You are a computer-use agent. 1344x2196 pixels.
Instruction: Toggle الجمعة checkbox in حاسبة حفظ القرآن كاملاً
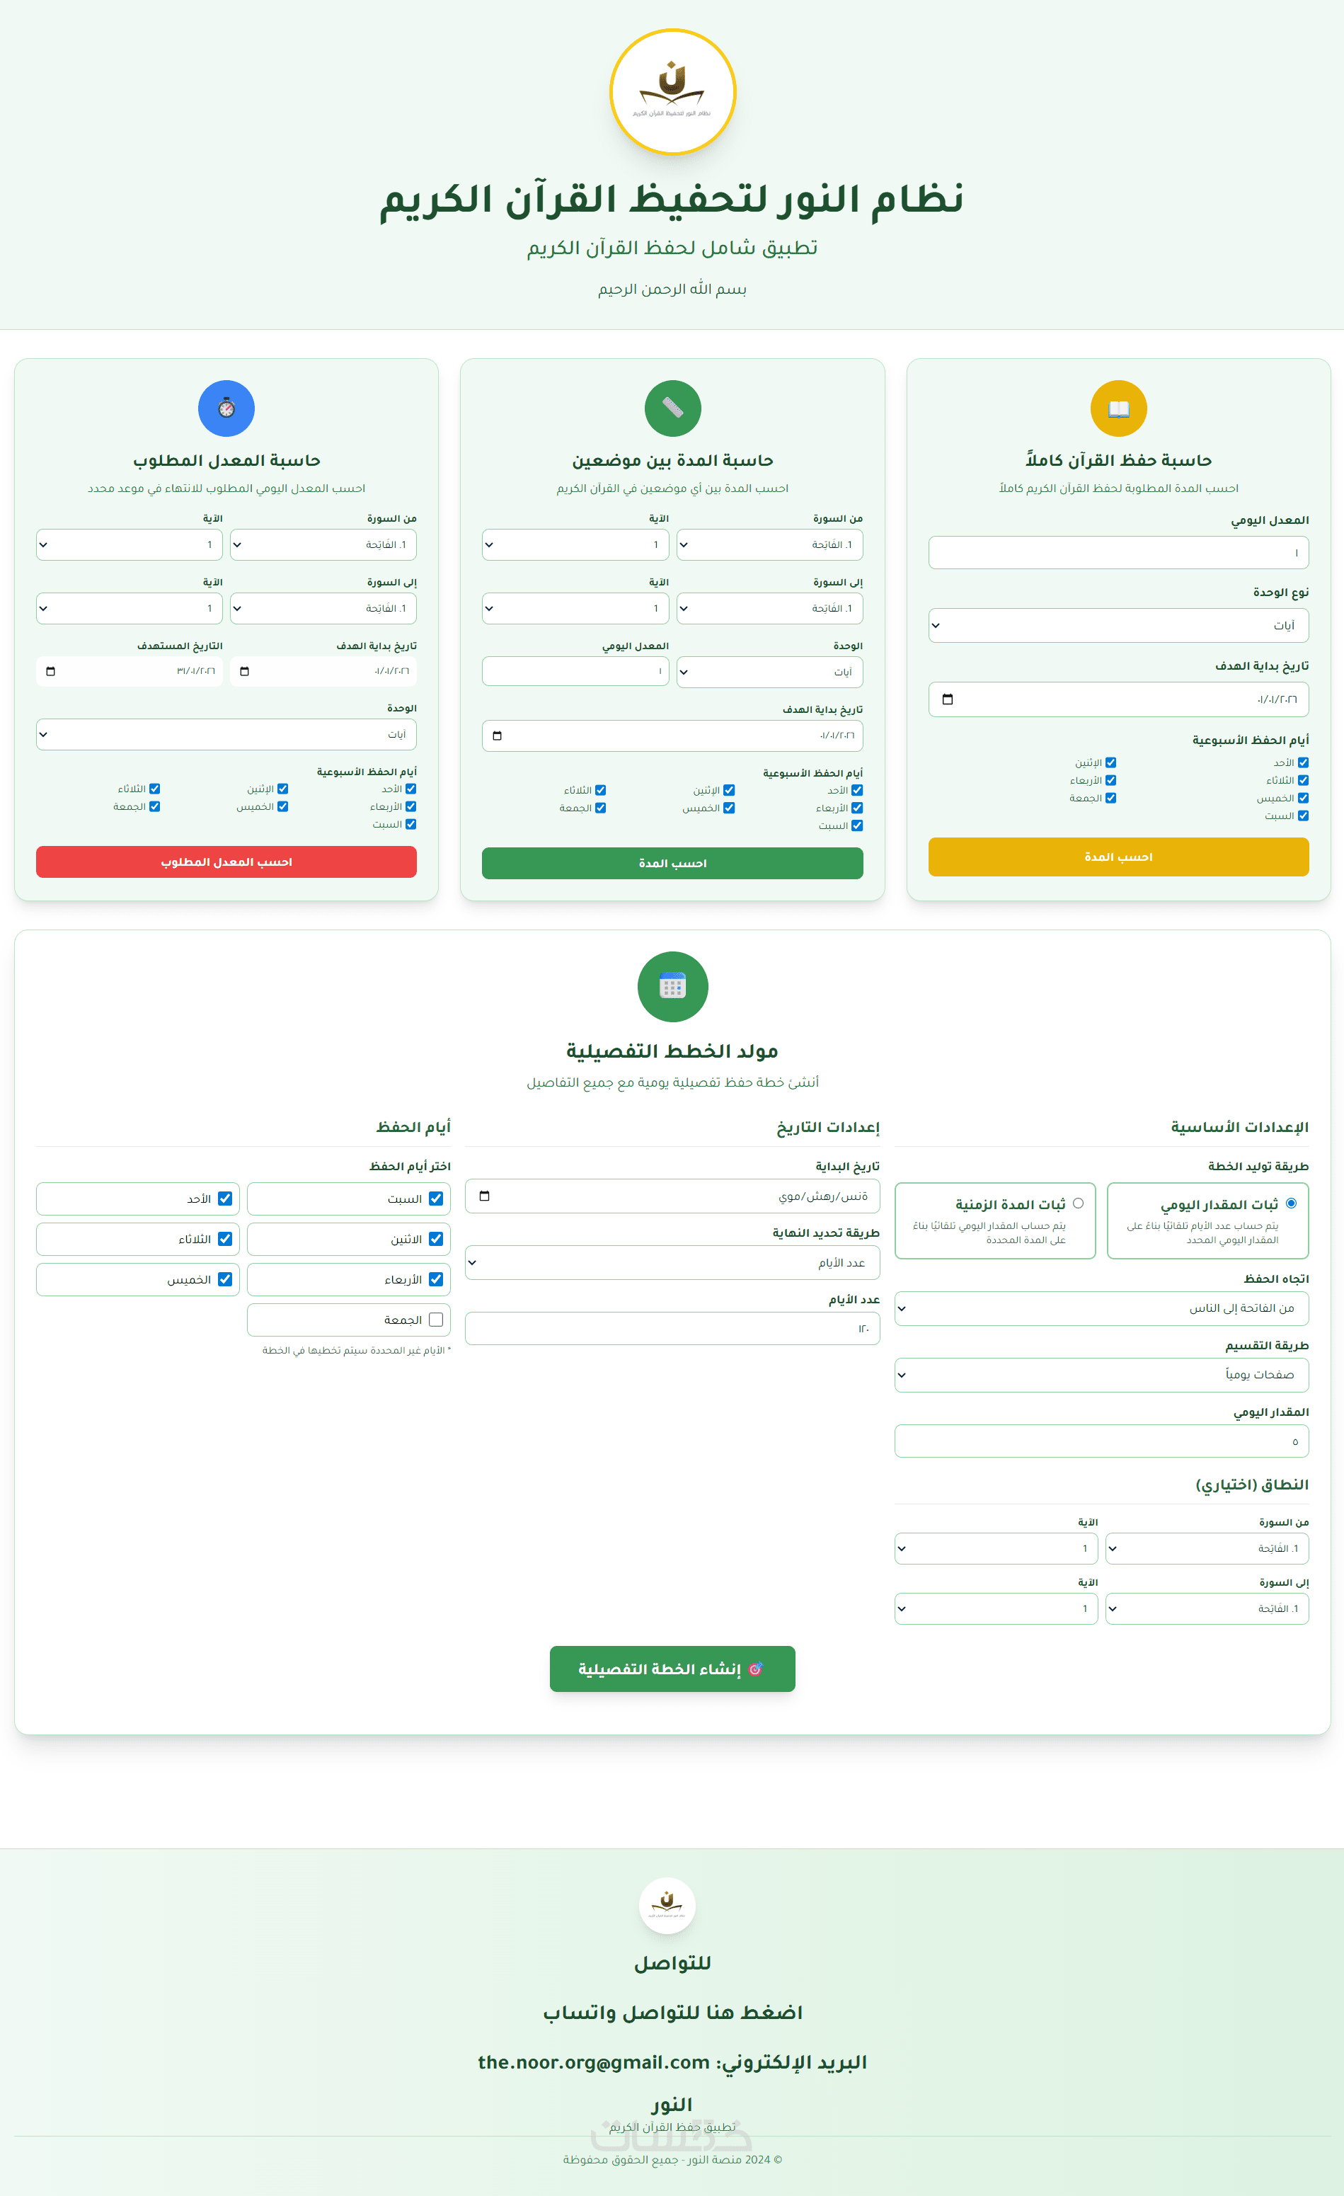1110,798
